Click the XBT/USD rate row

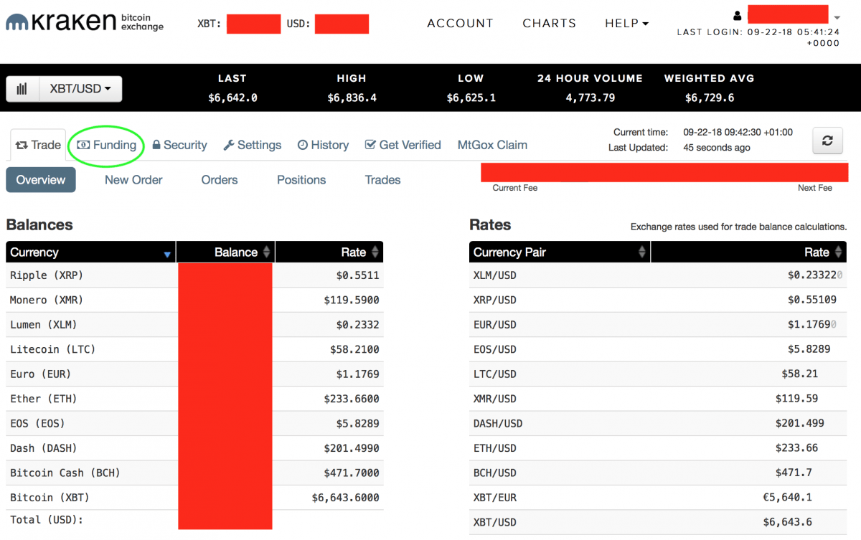click(658, 522)
